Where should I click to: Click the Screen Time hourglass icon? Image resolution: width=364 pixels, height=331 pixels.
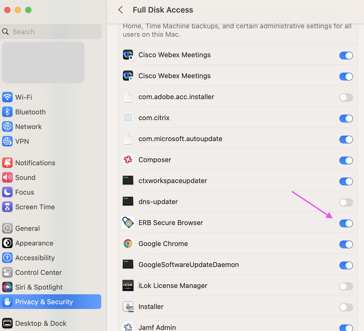[7, 207]
